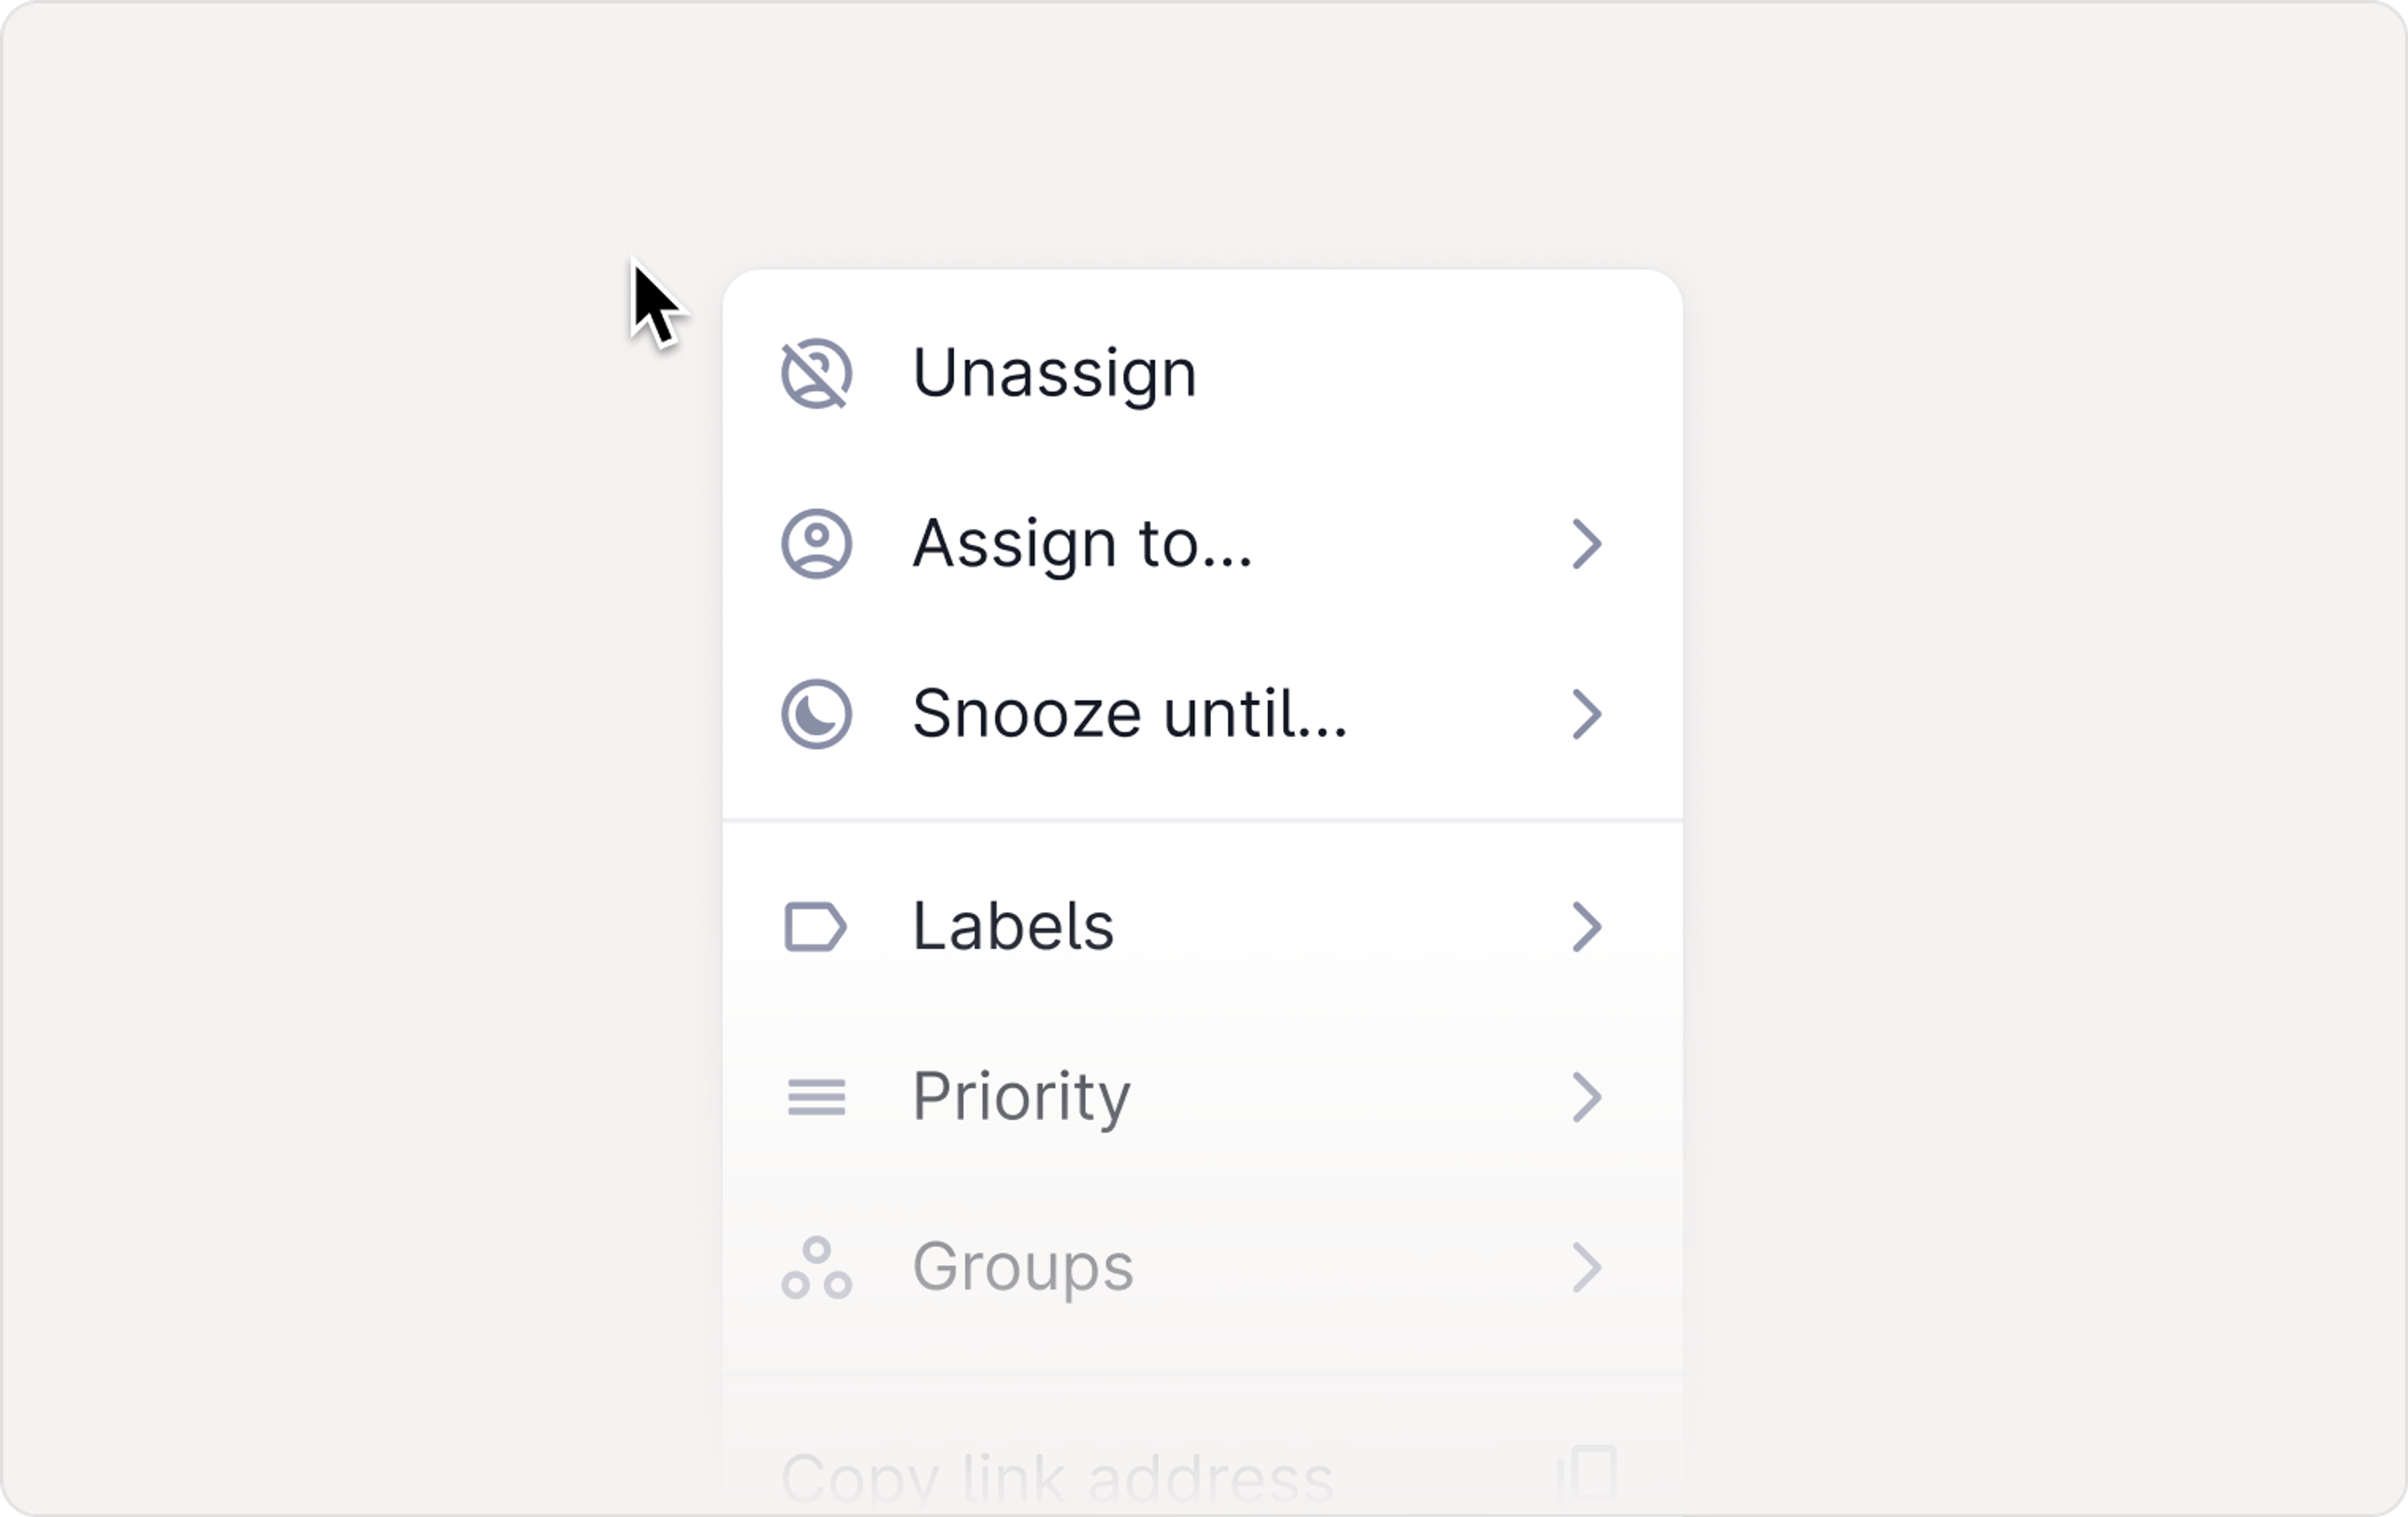Click the priority lines icon

click(817, 1096)
